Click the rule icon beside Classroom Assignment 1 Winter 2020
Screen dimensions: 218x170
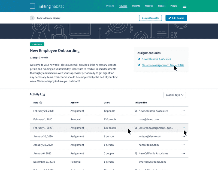(x=139, y=65)
